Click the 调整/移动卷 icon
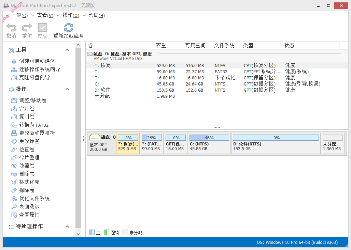This screenshot has width=351, height=250. pyautogui.click(x=14, y=100)
